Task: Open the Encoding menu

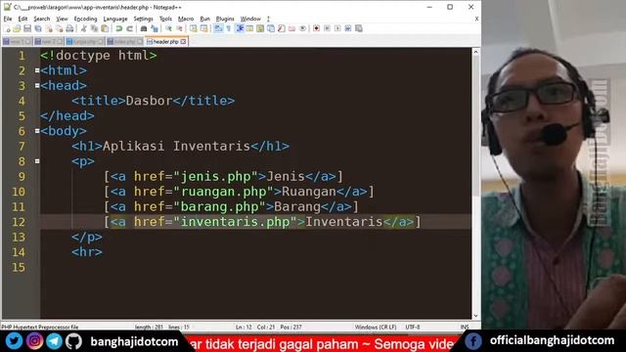Action: point(85,19)
